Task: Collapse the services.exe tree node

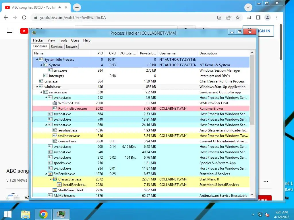Action: click(41, 92)
